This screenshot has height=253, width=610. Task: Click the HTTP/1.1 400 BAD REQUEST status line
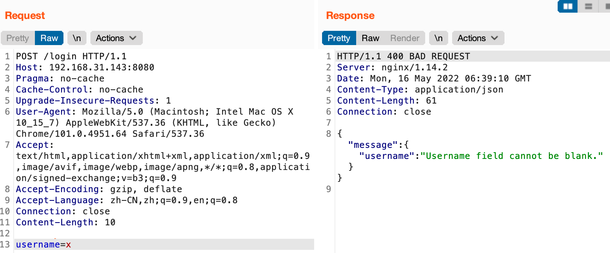click(403, 57)
